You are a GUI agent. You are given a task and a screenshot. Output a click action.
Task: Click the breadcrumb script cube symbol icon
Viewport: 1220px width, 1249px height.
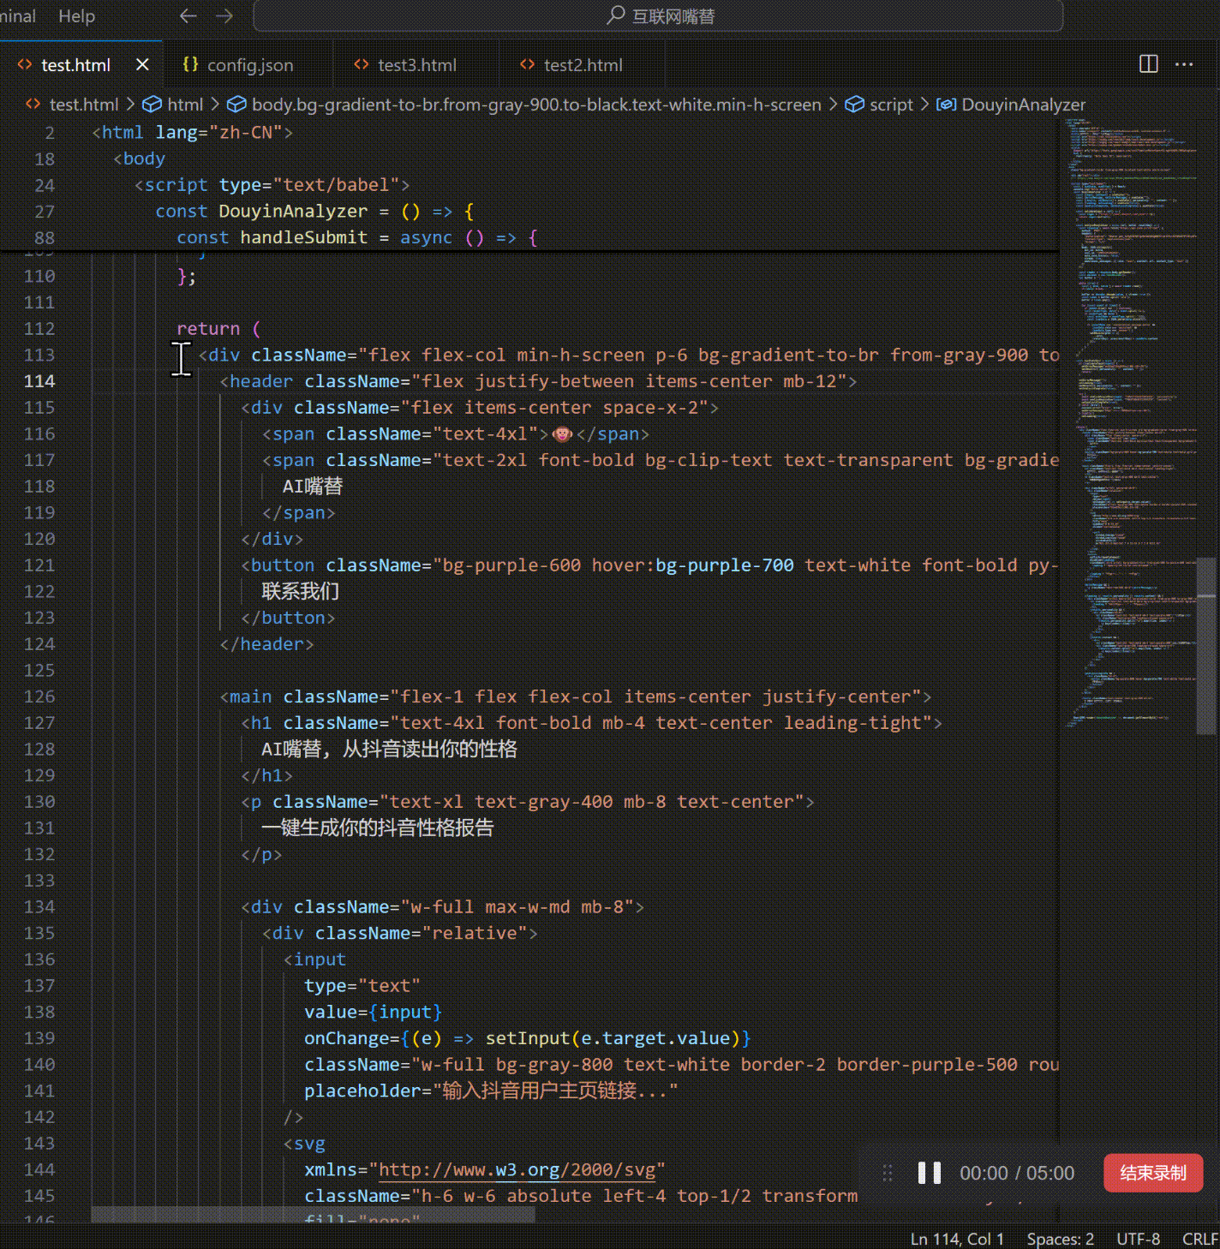pos(854,105)
